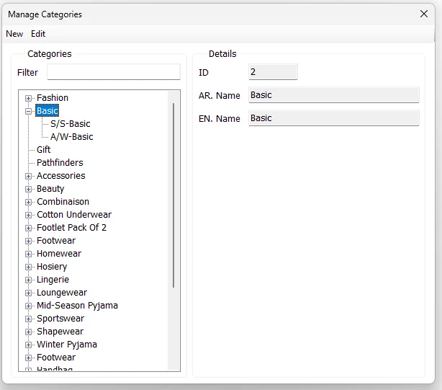Select the Accessories category

pyautogui.click(x=61, y=175)
